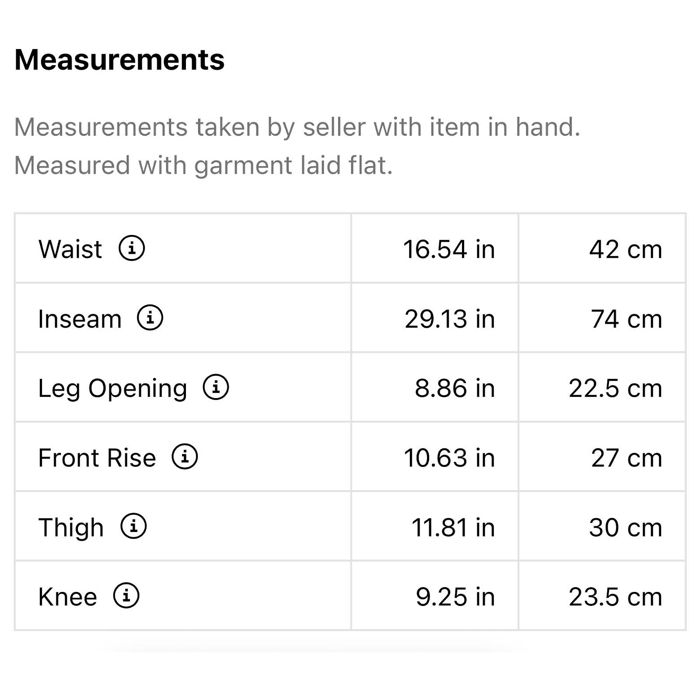Select the 29.13 in inseam value
The image size is (700, 700).
[450, 319]
